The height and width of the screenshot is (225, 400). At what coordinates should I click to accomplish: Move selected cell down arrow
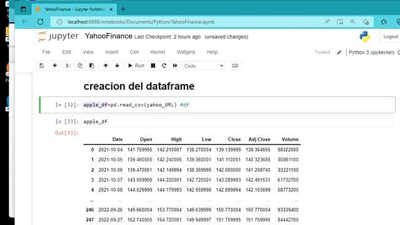coord(117,66)
